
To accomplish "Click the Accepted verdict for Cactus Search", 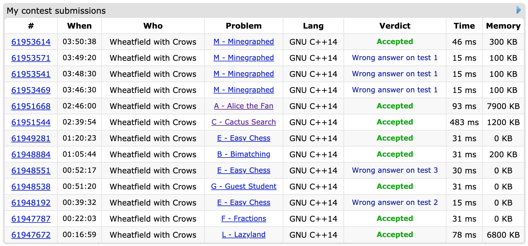I will tap(395, 122).
